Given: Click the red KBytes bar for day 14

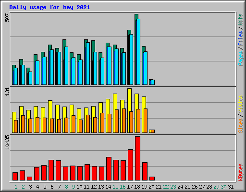Looking at the screenshot, I should 109,169.
